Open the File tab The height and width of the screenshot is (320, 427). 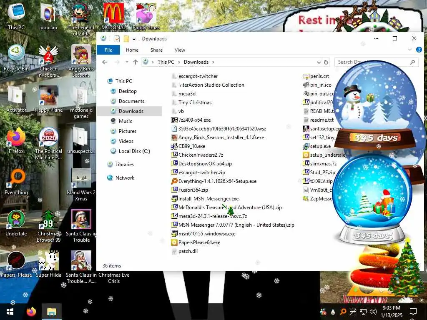coord(108,50)
